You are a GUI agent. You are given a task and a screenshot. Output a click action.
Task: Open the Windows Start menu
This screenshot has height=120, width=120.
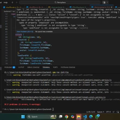pos(23,117)
